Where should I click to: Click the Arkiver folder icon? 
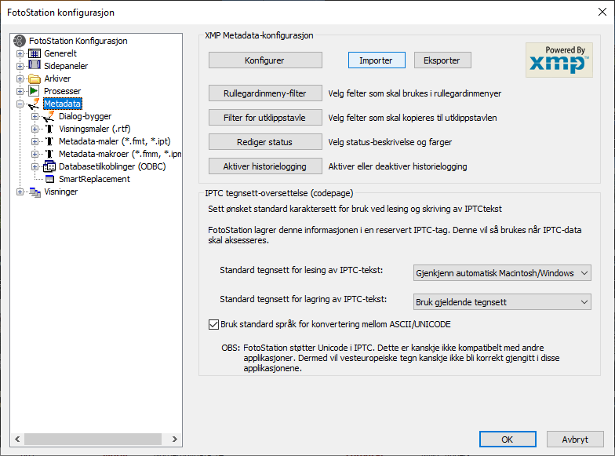tap(35, 78)
